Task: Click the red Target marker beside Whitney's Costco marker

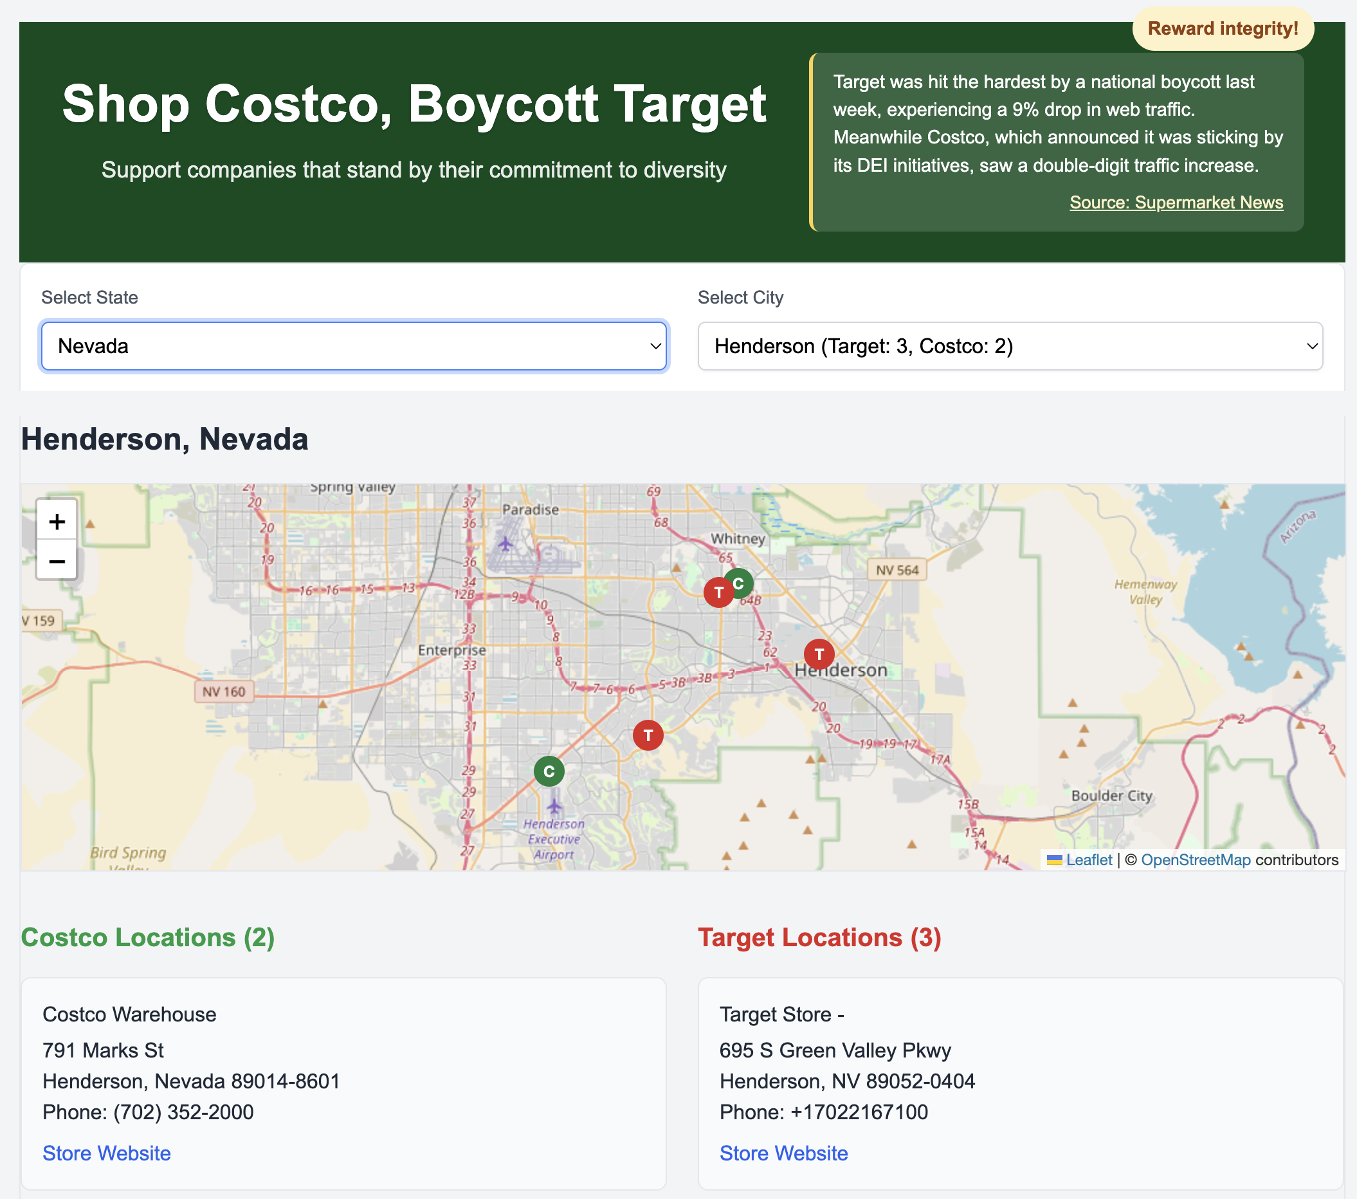Action: pyautogui.click(x=718, y=592)
